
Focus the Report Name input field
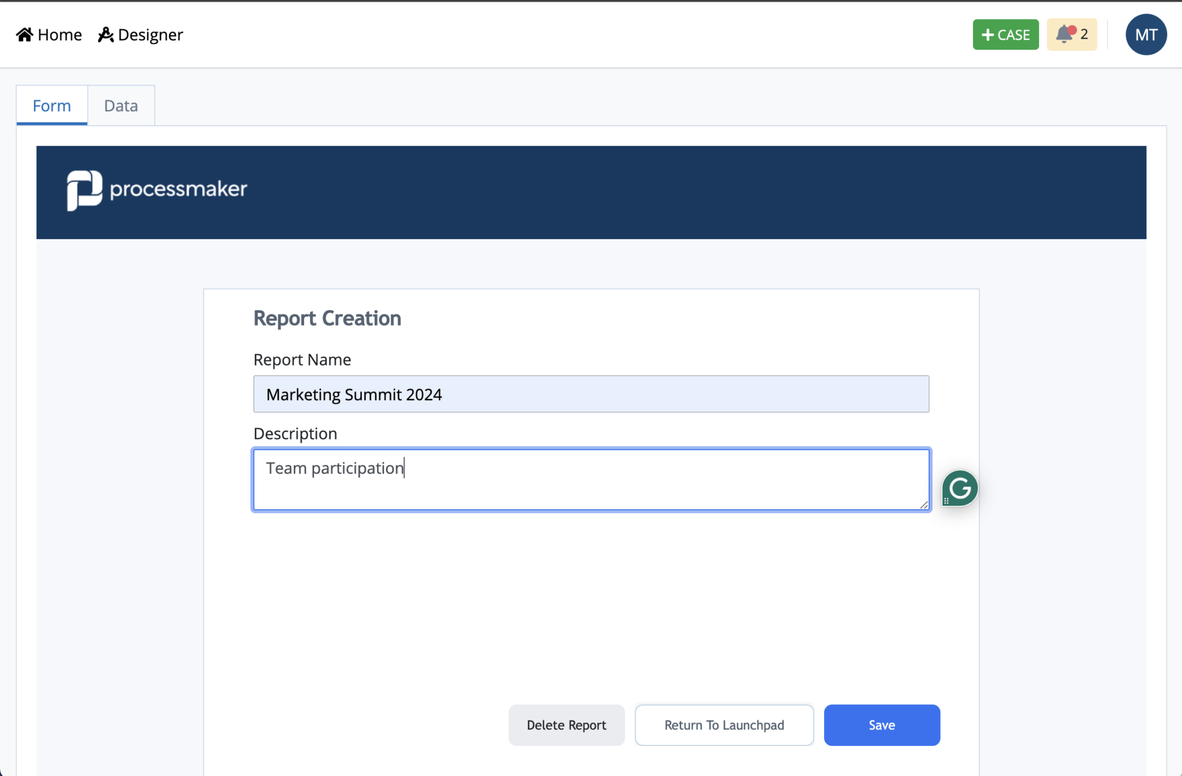click(x=590, y=394)
